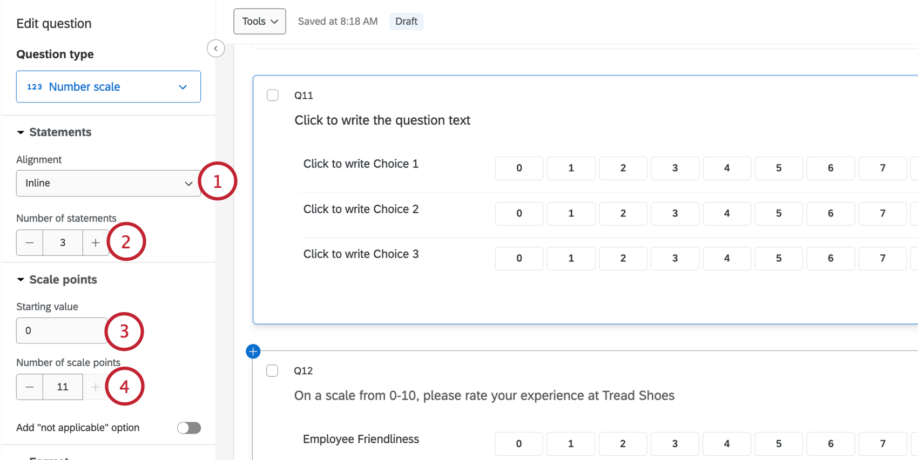918x460 pixels.
Task: Collapse the Scale points section
Action: click(x=57, y=280)
